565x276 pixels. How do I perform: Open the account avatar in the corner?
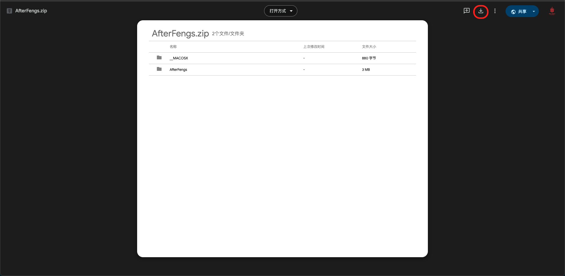[x=552, y=11]
